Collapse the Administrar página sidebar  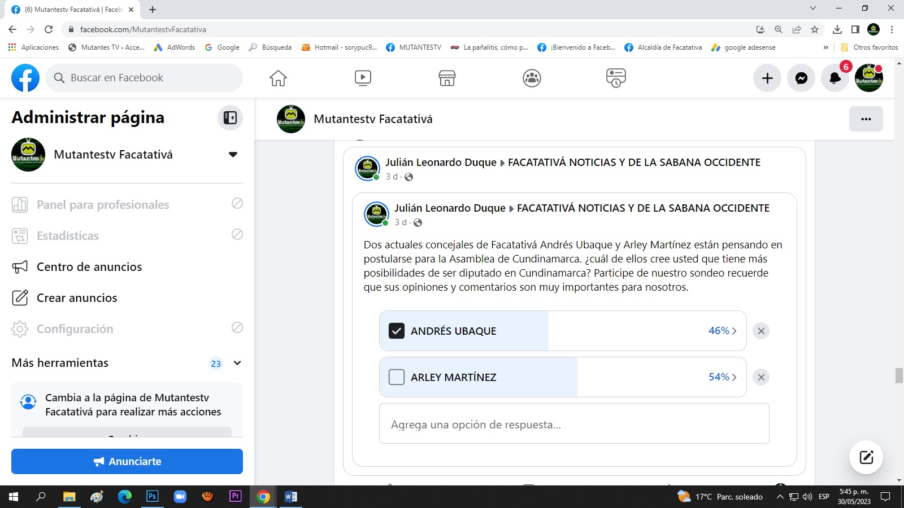point(230,117)
